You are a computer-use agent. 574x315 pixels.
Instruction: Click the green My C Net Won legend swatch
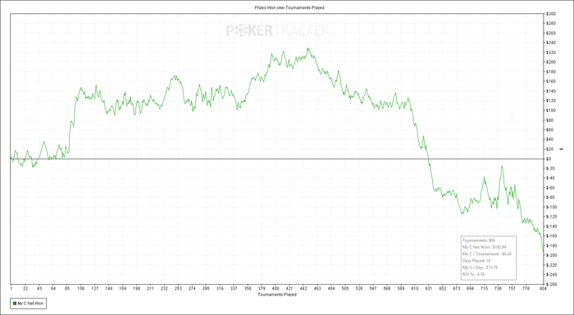[x=14, y=304]
